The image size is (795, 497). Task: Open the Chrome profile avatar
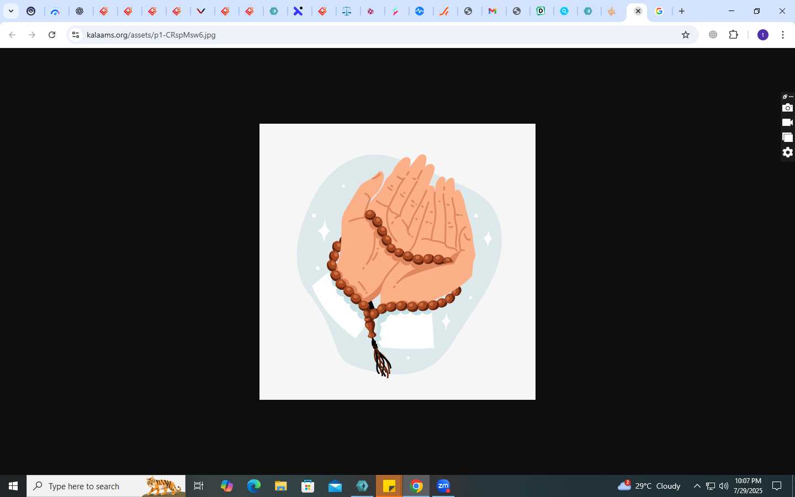(x=763, y=35)
